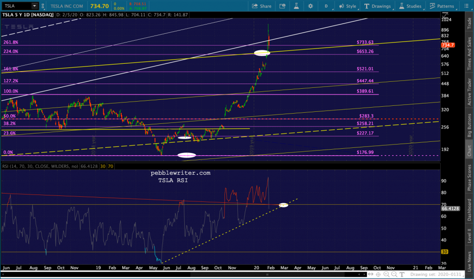This screenshot has width=474, height=279.
Task: Switch to the Trade sidebar tab
Action: click(x=469, y=24)
